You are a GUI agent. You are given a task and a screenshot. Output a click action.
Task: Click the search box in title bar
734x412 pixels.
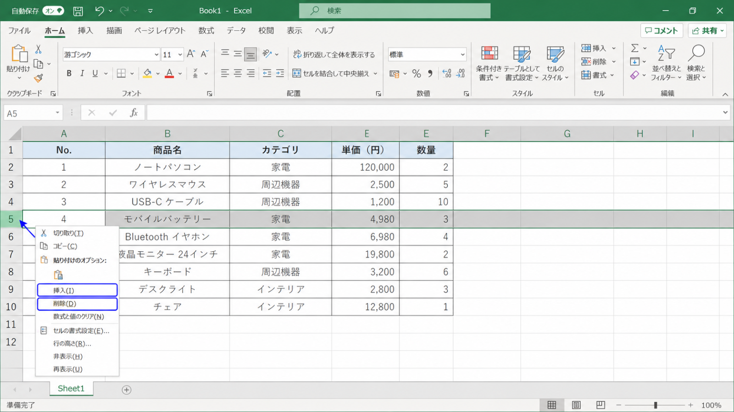tap(395, 11)
